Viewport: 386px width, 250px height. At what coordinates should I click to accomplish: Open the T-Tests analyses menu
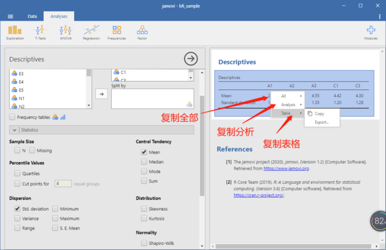(41, 33)
